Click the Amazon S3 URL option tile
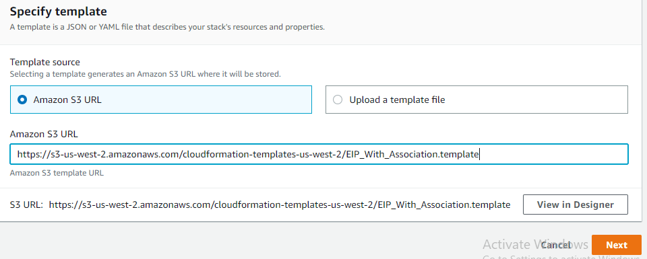Screen dimensions: 647x259 tap(161, 100)
